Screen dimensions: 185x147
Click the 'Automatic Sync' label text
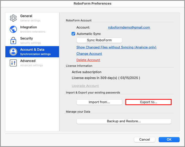[89, 34]
